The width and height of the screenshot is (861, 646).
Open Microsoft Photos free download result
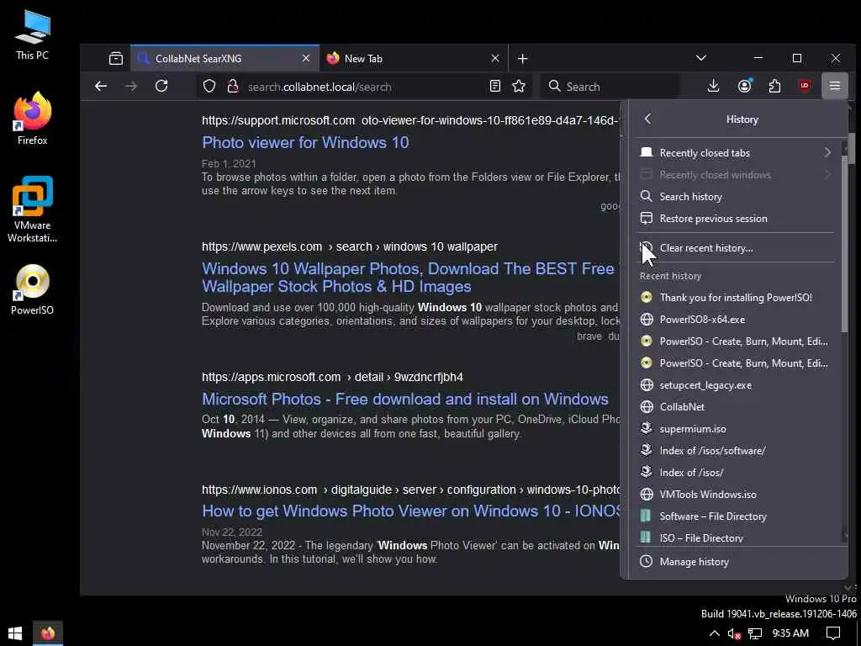click(405, 399)
